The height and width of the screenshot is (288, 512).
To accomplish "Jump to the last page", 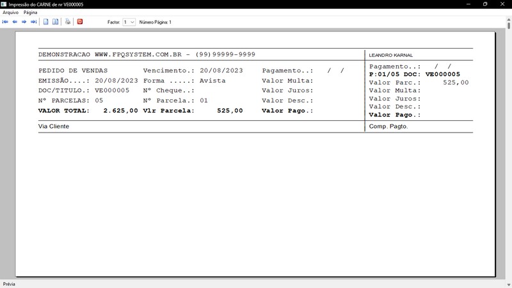I will (x=33, y=22).
